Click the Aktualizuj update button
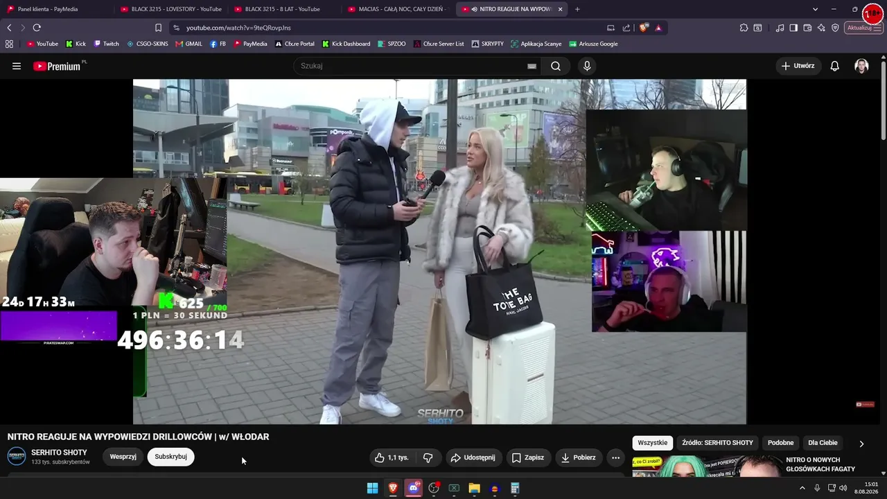The height and width of the screenshot is (499, 887). click(863, 28)
